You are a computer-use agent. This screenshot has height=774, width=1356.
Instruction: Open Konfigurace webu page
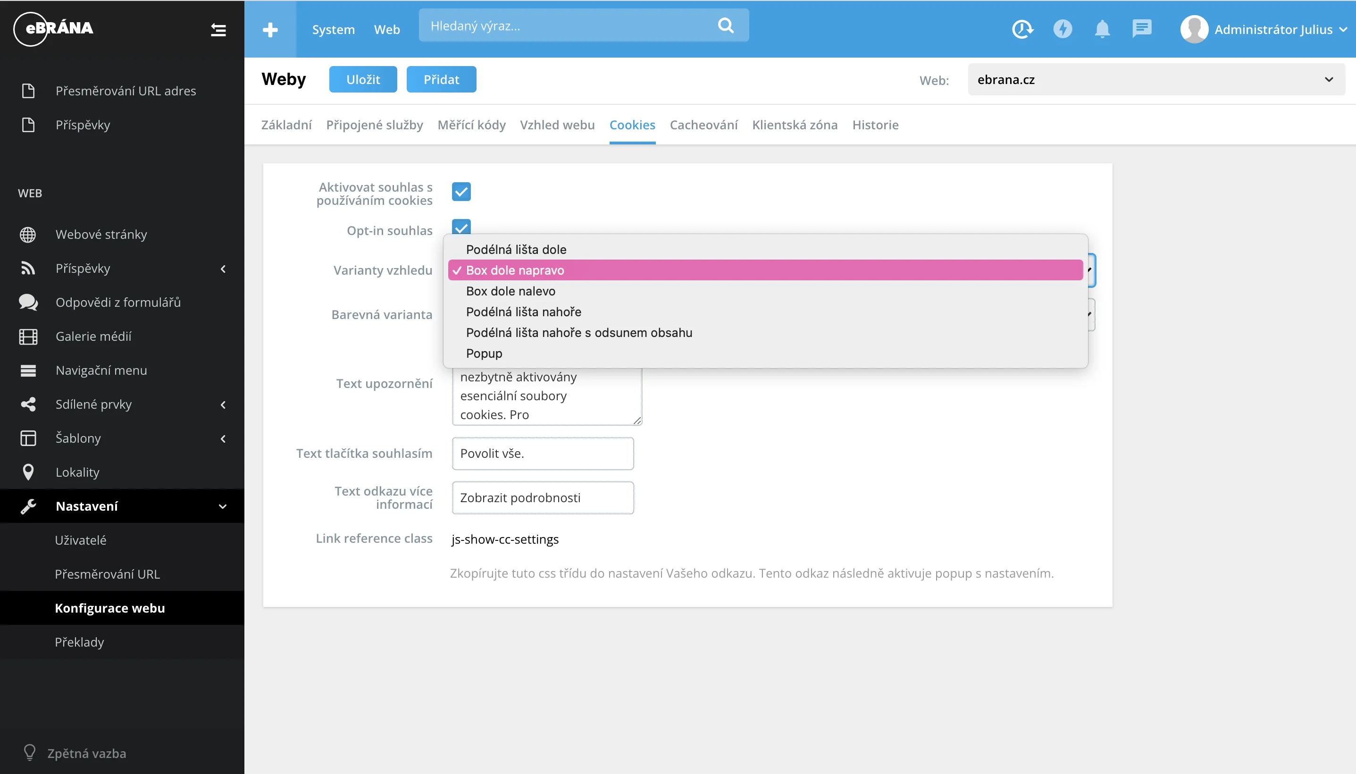[110, 608]
